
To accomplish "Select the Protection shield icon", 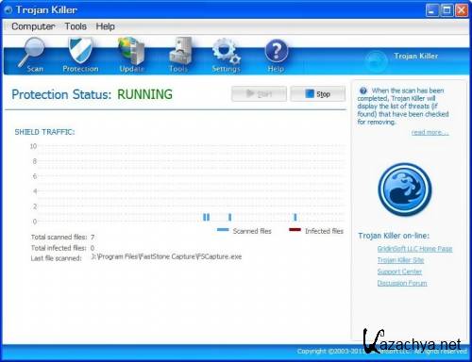I will [x=81, y=50].
